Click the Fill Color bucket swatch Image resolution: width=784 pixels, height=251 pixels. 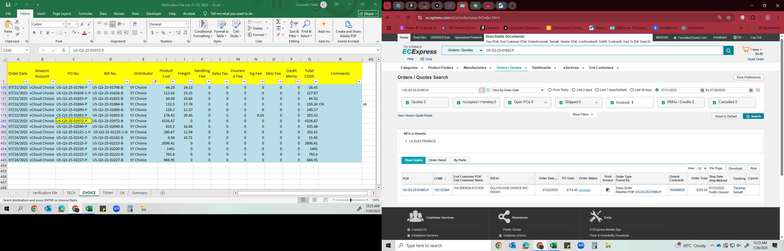tap(74, 33)
